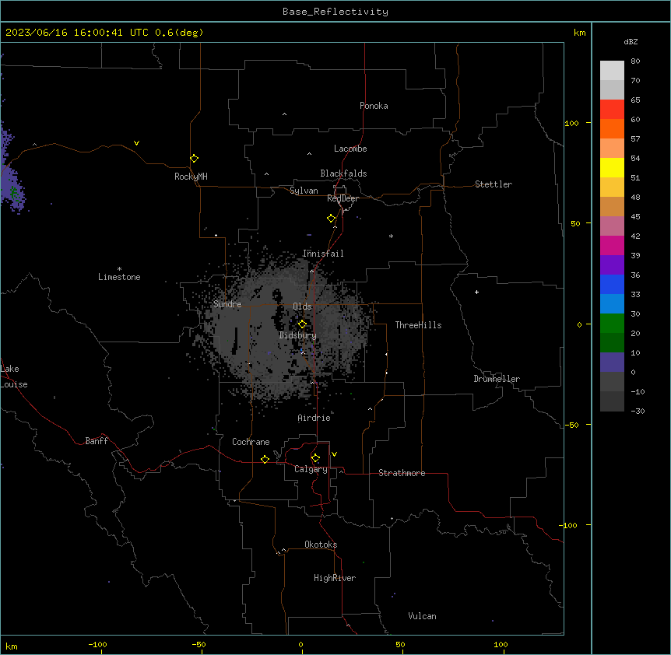Click the dark hole in gray echo above Olds
Viewport: 671px width, 655px height.
point(277,295)
